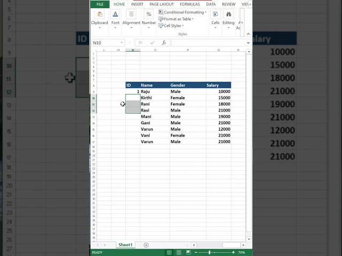Screen dimensions: 342x256
Task: Click the Font group icon
Action: pos(115,14)
